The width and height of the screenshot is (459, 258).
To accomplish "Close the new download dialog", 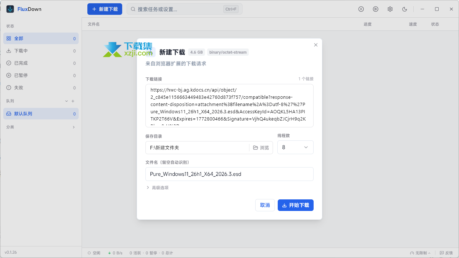I will [x=315, y=45].
